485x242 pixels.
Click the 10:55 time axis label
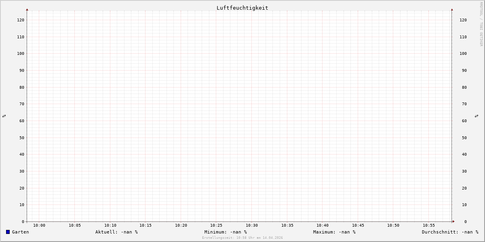[429, 225]
